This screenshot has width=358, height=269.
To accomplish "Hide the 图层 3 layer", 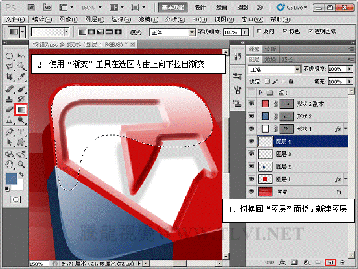I will (252, 154).
